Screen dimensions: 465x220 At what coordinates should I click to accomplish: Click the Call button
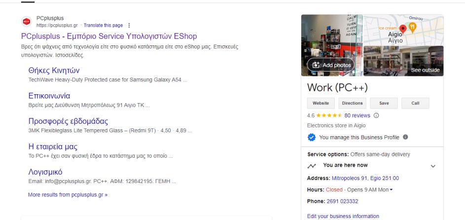pyautogui.click(x=415, y=103)
